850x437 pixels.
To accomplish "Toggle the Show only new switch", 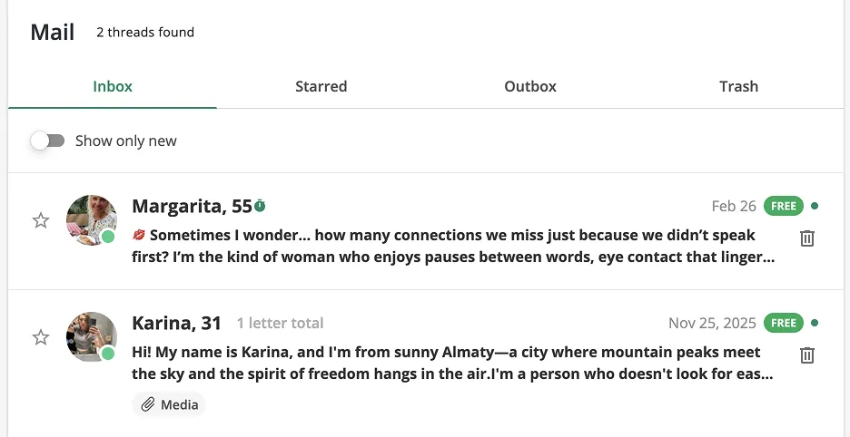I will tap(47, 141).
